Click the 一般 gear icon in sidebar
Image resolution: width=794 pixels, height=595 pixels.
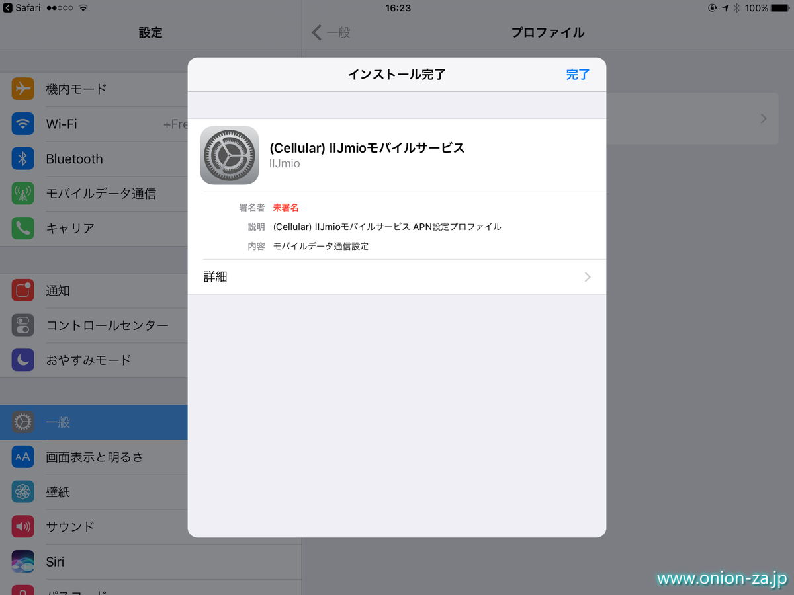[22, 422]
